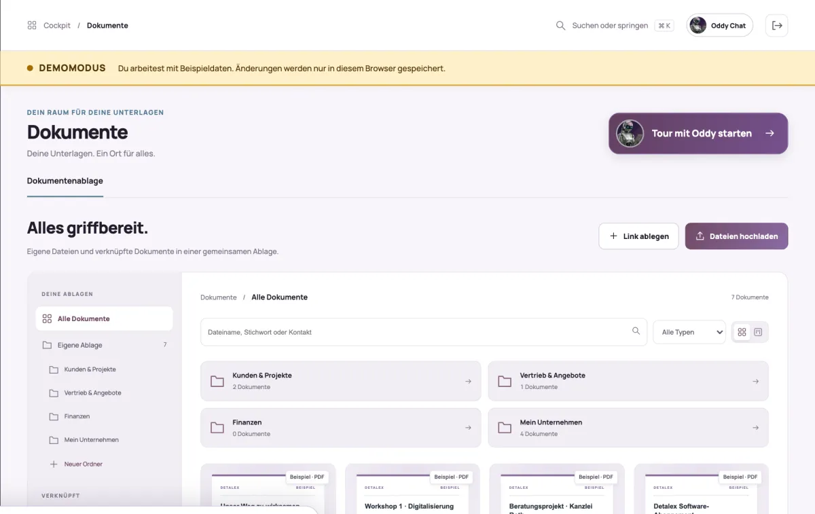This screenshot has width=815, height=514.
Task: Open 'Eigene Ablage' in the sidebar
Action: (x=104, y=345)
